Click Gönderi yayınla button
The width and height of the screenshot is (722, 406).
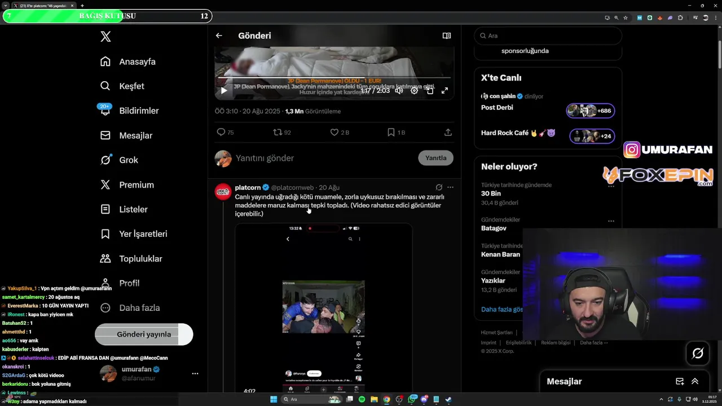[144, 334]
